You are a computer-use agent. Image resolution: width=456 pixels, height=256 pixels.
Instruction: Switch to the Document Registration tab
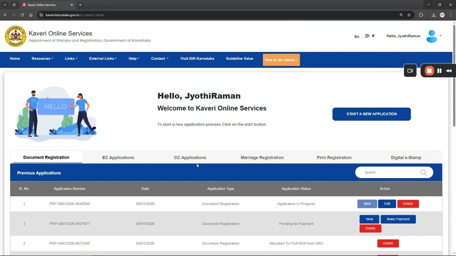46,157
